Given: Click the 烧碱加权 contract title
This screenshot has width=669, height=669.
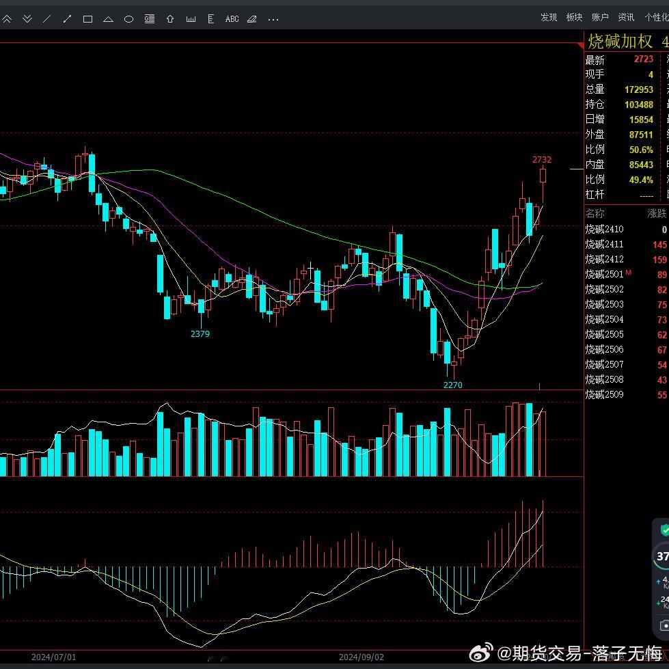Looking at the screenshot, I should point(620,42).
